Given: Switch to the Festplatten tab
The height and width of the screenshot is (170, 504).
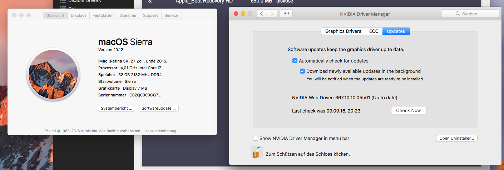Looking at the screenshot, I should click(103, 16).
